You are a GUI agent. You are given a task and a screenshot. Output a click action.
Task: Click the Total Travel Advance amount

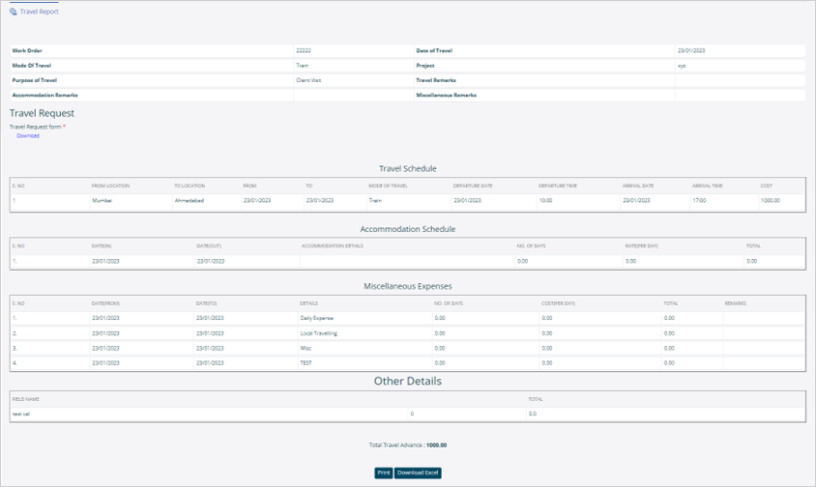tap(436, 445)
